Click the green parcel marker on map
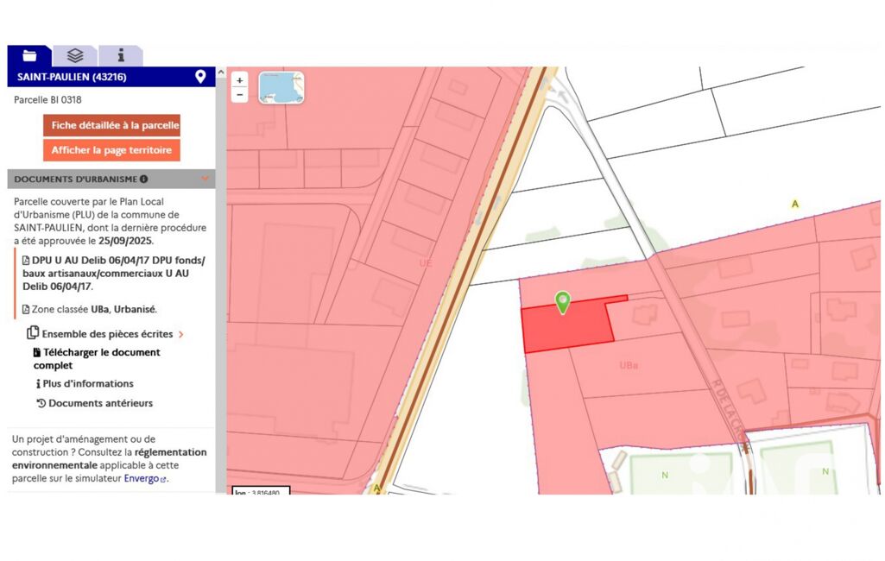The height and width of the screenshot is (561, 885). pyautogui.click(x=562, y=303)
